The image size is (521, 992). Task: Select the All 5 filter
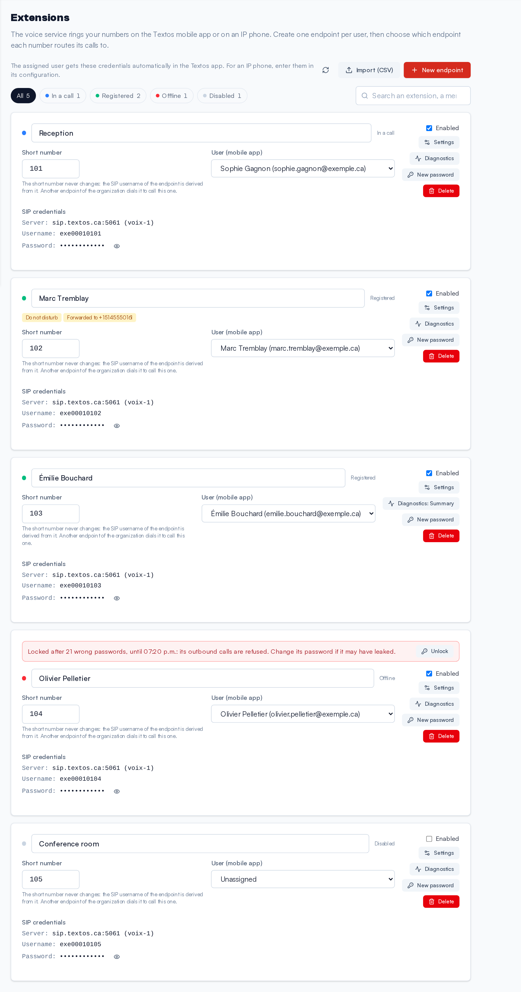pos(23,96)
